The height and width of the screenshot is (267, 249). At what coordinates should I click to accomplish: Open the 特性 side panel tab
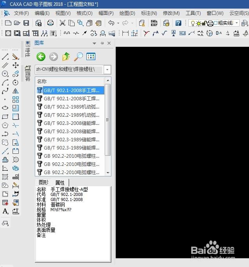coord(28,49)
